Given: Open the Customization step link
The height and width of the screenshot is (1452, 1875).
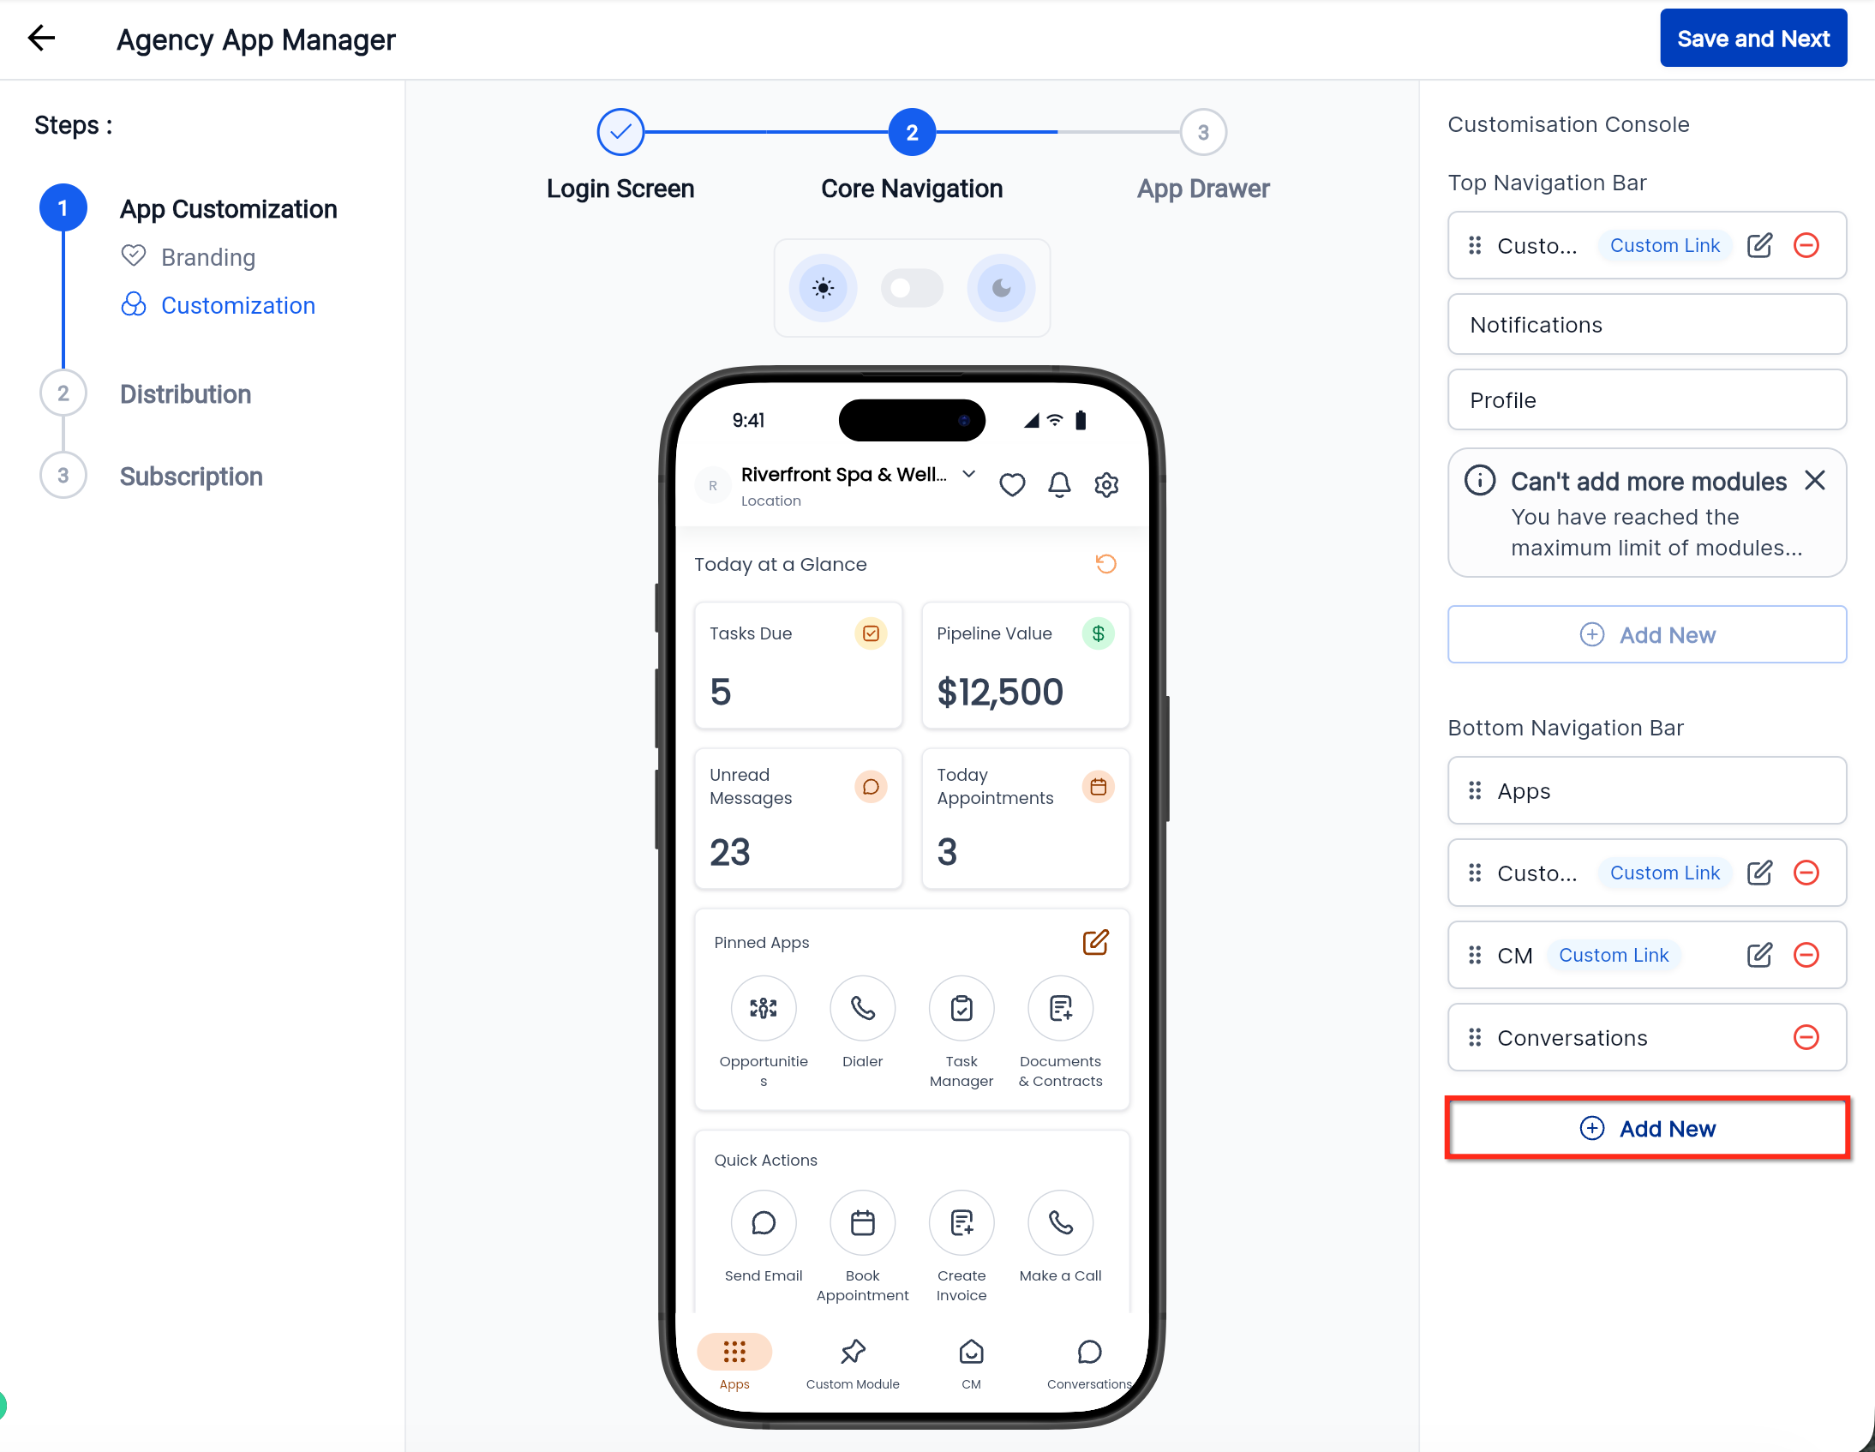Looking at the screenshot, I should [x=238, y=305].
